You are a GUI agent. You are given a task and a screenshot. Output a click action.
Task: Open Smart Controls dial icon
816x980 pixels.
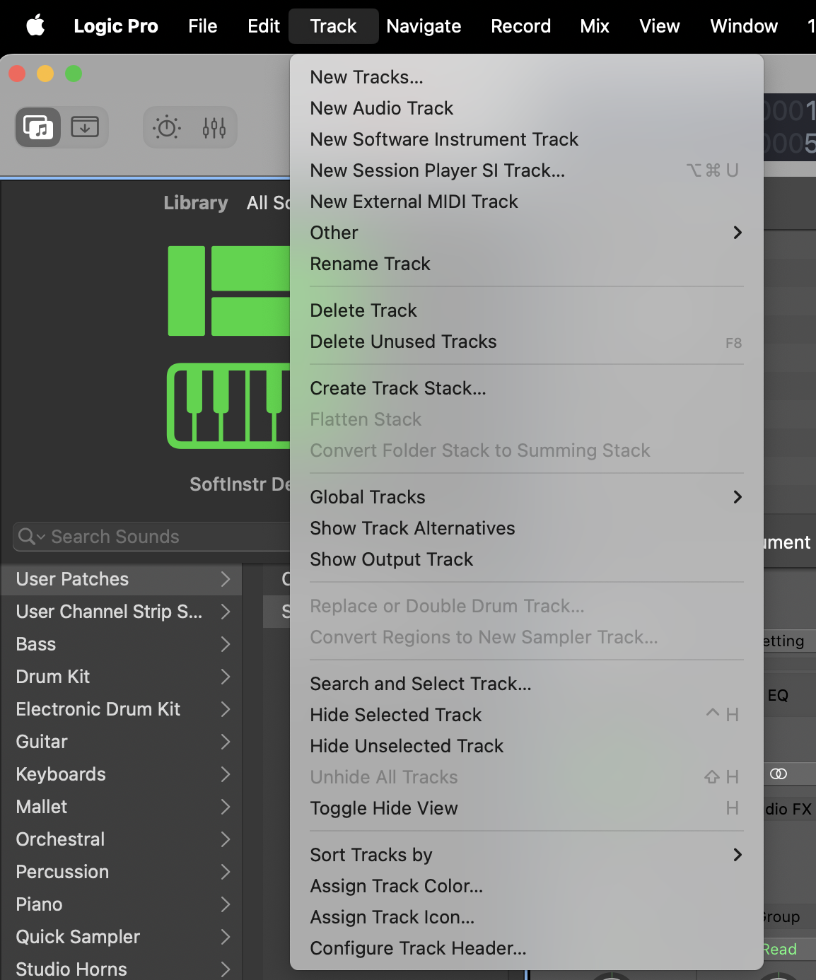click(x=167, y=127)
